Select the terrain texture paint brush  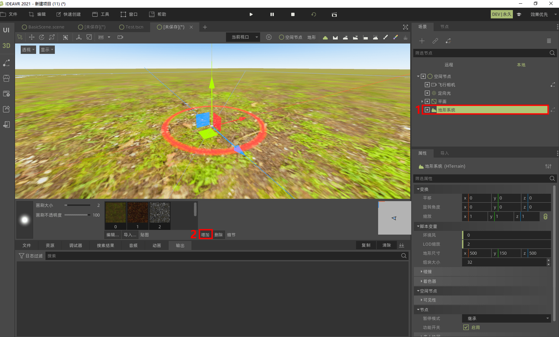385,37
